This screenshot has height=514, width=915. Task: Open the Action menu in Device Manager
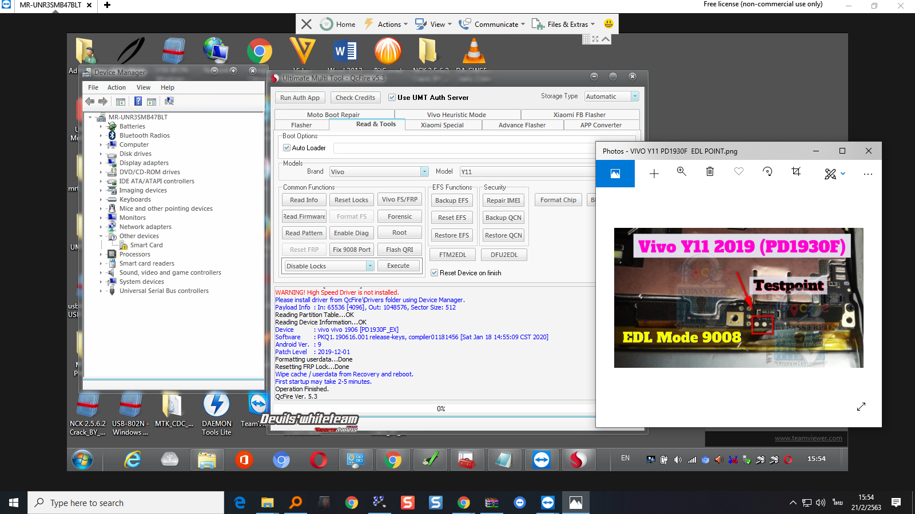(117, 87)
